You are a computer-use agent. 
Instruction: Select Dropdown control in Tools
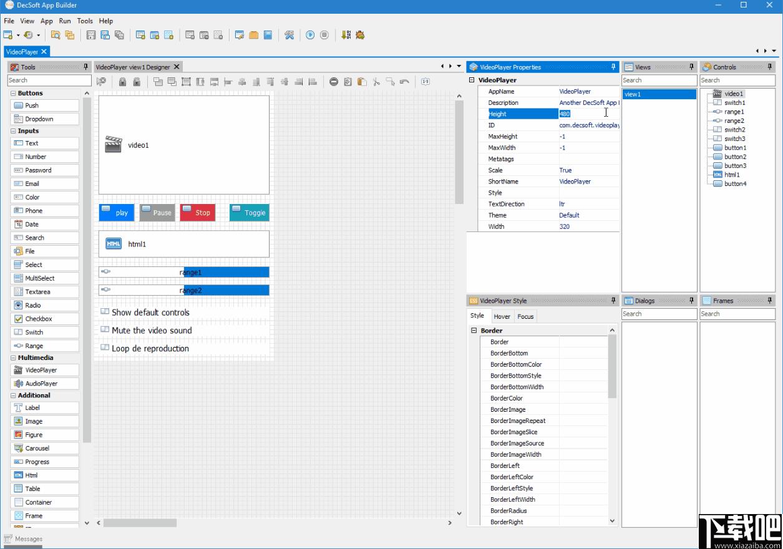(x=44, y=119)
